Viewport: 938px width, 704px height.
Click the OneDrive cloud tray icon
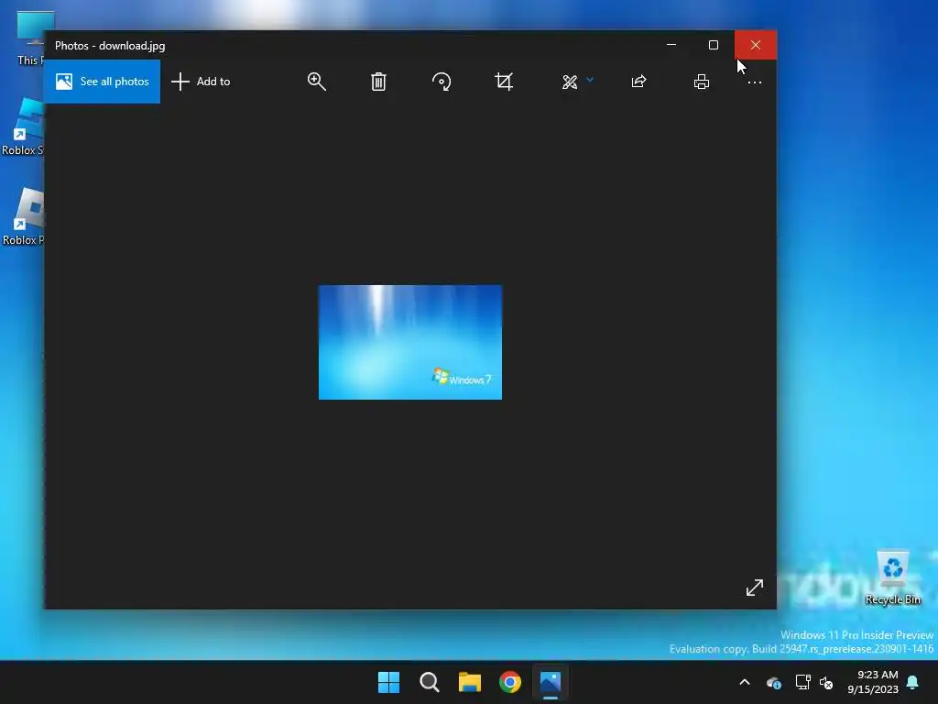click(x=773, y=682)
